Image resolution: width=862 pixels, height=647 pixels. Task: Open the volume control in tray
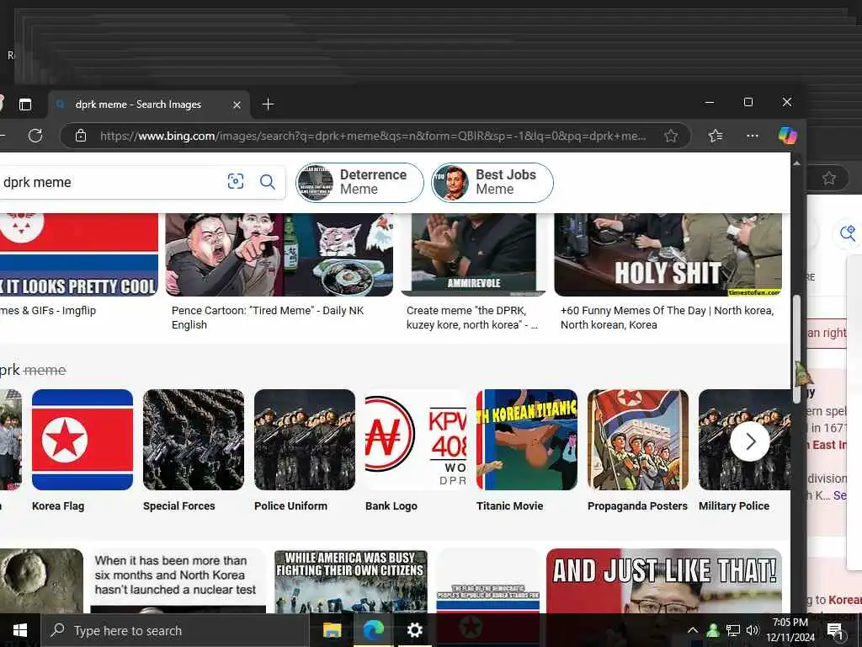tap(752, 630)
